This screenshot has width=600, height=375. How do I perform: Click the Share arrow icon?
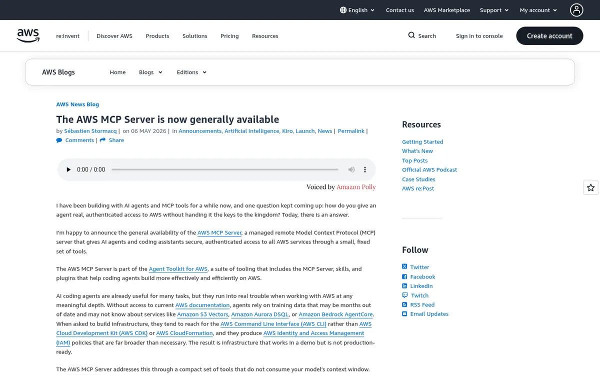102,140
